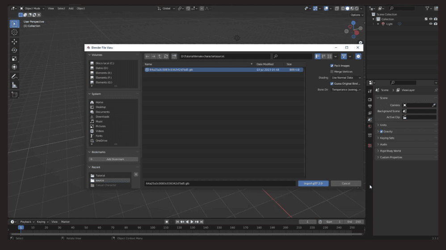Uncheck the Pack Images checkbox
The image size is (446, 250).
(x=332, y=66)
